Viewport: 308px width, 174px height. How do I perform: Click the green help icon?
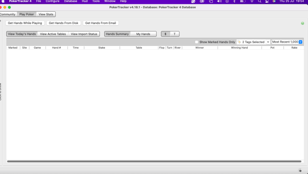303,23
